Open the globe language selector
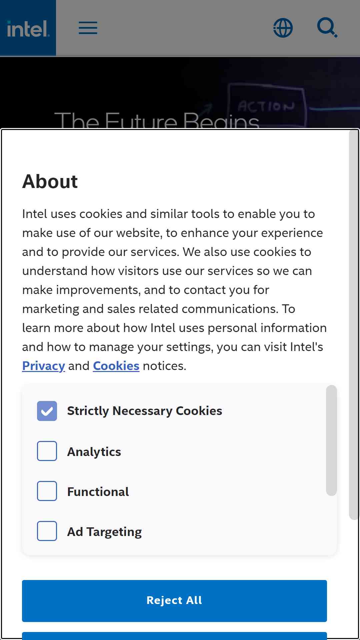 pyautogui.click(x=283, y=28)
